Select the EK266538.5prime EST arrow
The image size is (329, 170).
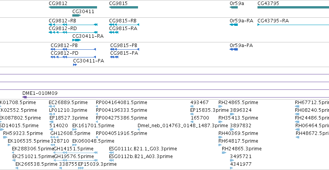(x=17, y=168)
